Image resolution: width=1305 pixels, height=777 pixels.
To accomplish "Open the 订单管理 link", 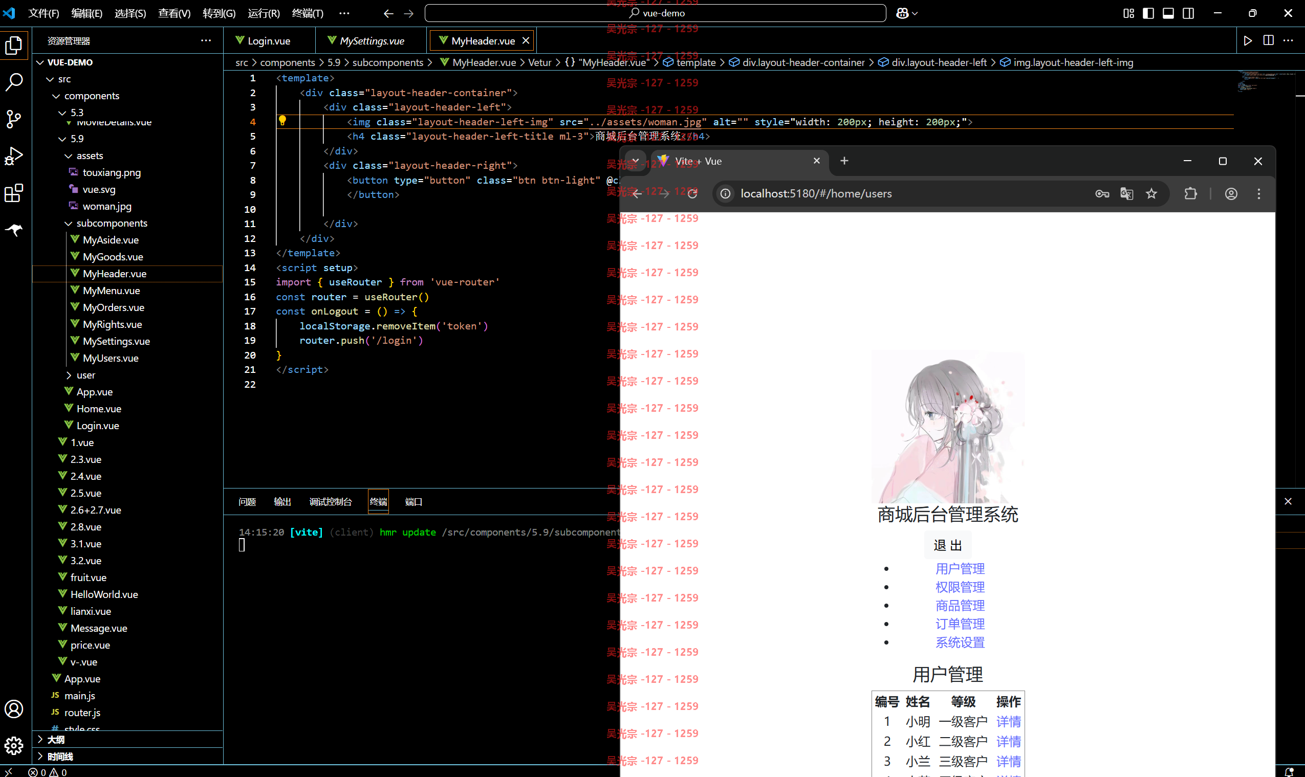I will tap(960, 624).
